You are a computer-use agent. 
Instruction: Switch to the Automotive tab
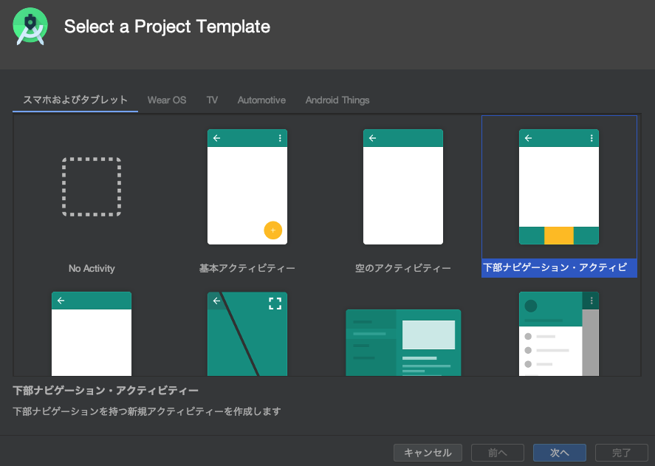(x=261, y=100)
